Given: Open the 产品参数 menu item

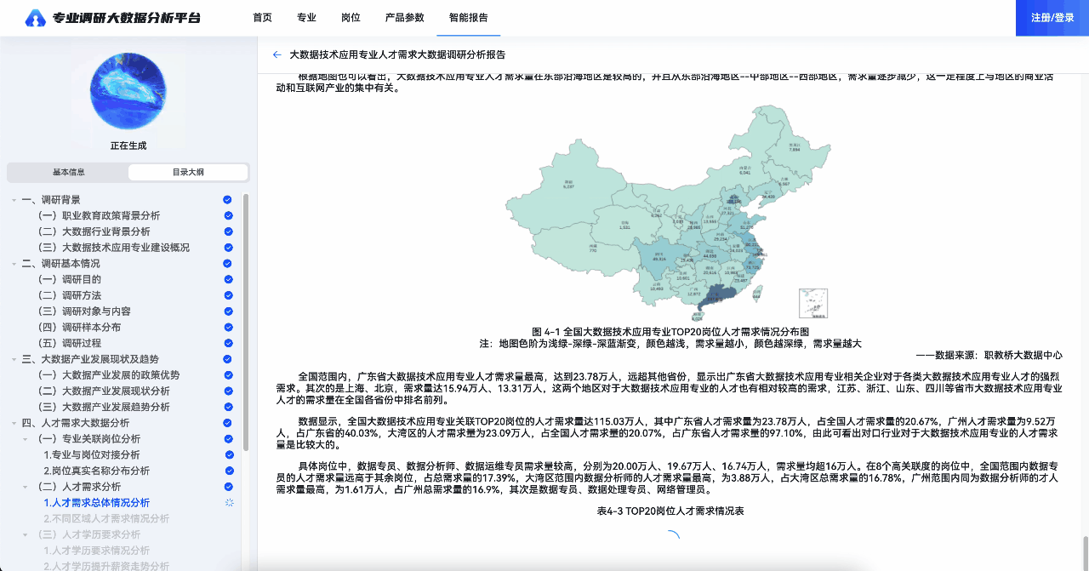Looking at the screenshot, I should (404, 18).
